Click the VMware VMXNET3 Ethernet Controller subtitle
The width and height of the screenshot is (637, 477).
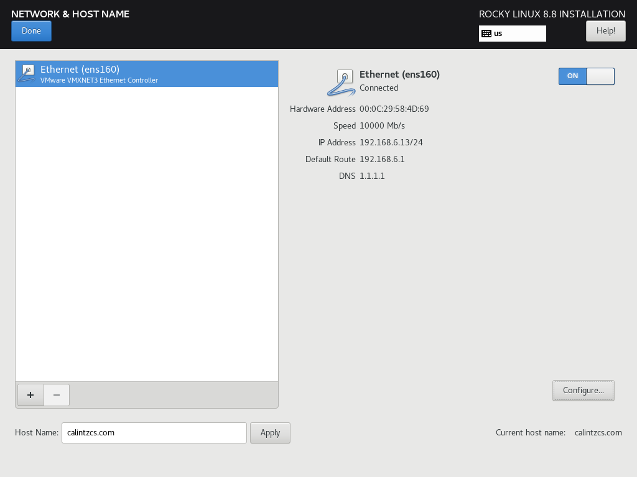[x=99, y=80]
